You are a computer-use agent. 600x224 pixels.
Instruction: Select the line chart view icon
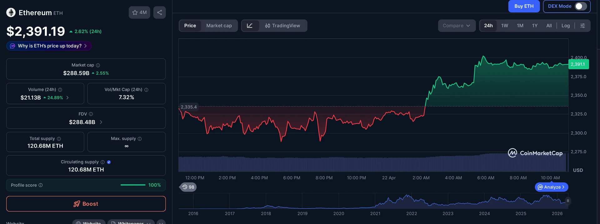(x=250, y=26)
